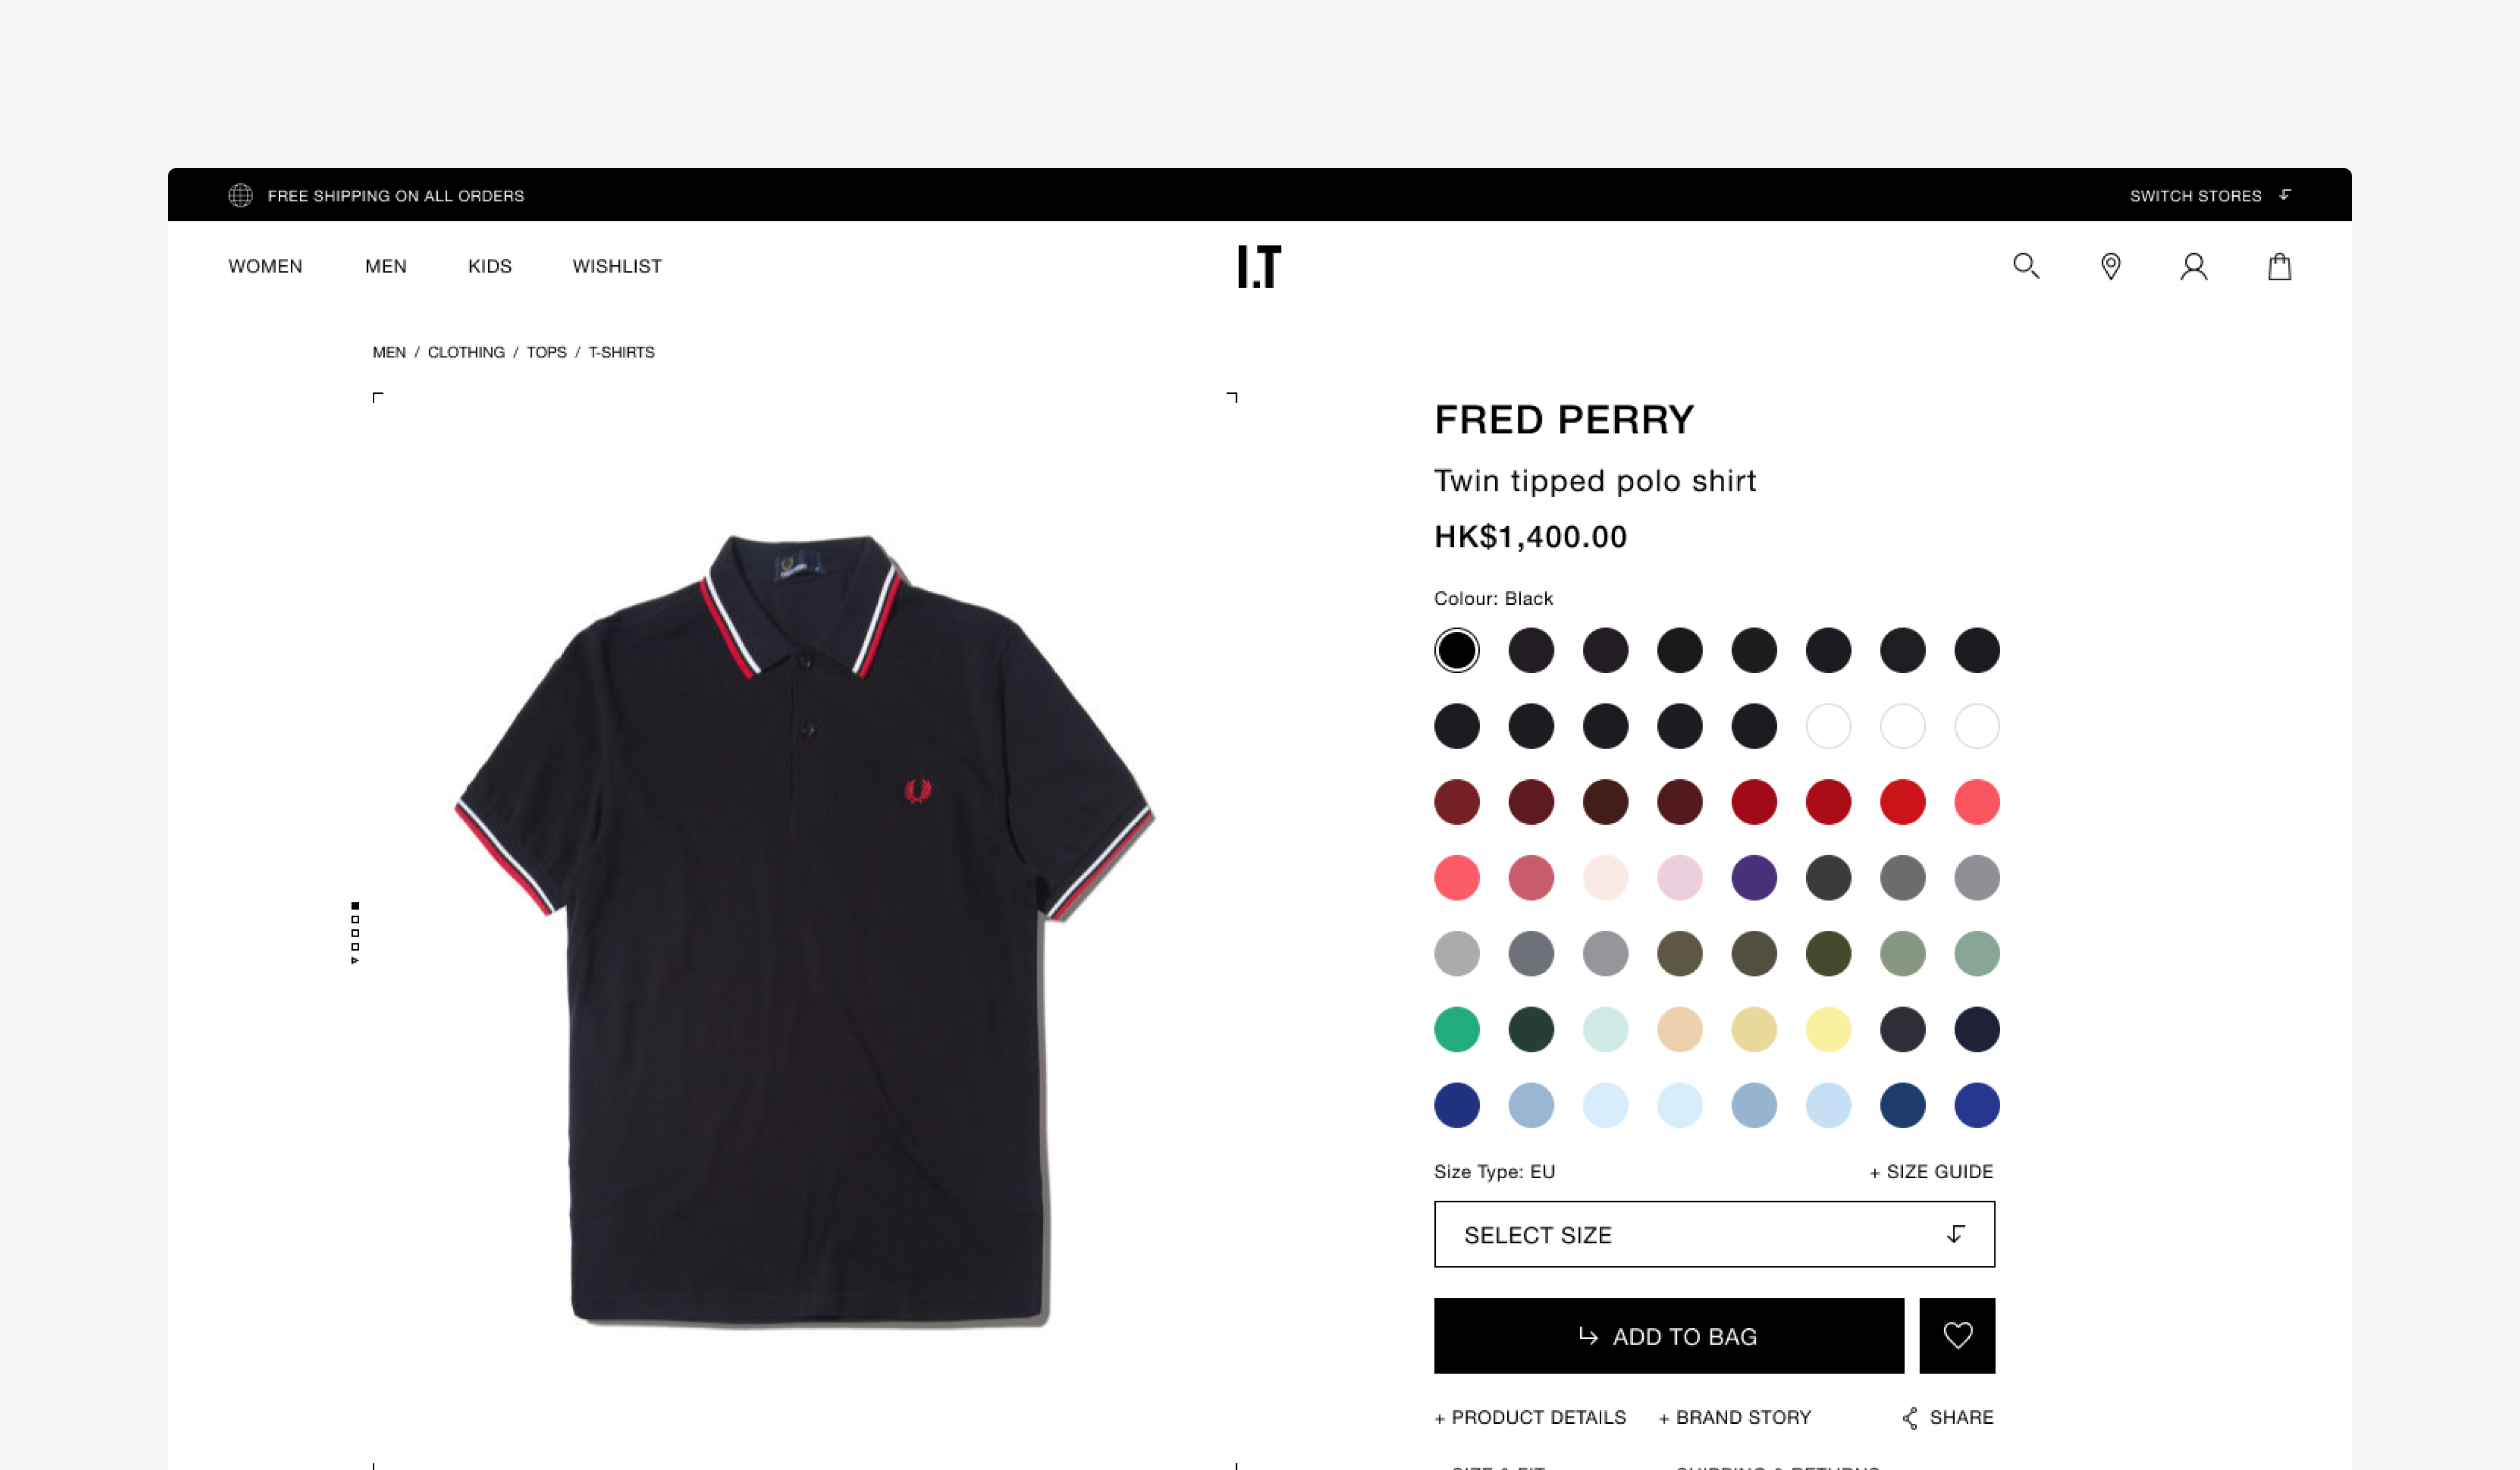
Task: Open the Wishlist menu item
Action: tap(617, 266)
